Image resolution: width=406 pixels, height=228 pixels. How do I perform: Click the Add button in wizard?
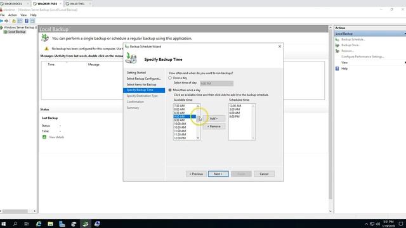pyautogui.click(x=214, y=118)
